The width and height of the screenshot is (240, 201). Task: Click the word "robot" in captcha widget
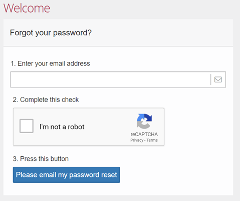point(76,127)
